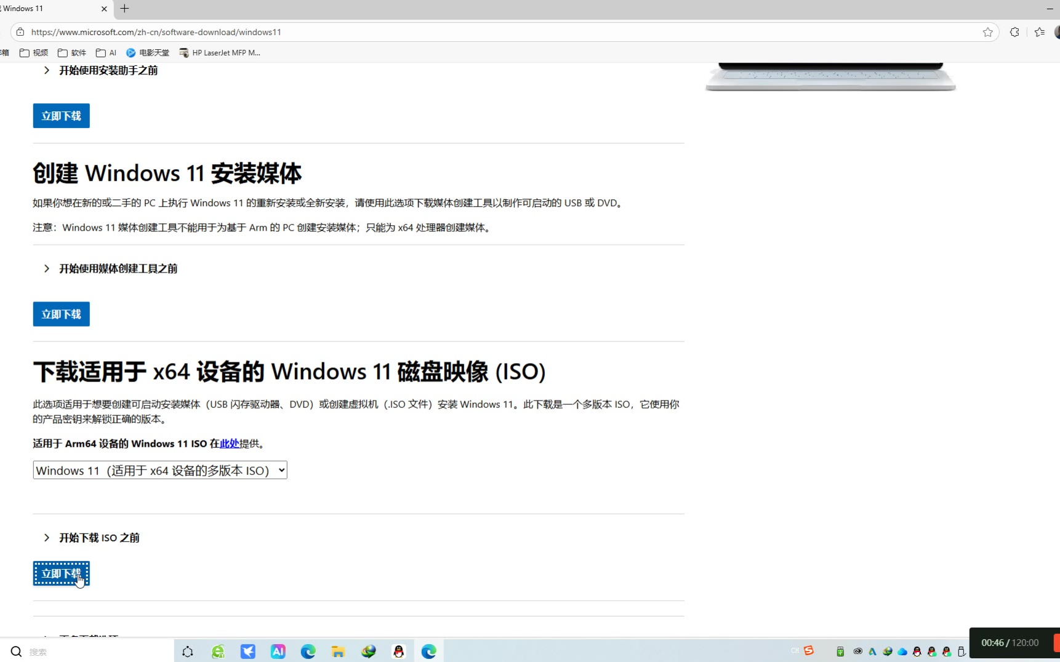The width and height of the screenshot is (1060, 662).
Task: Open the browser extensions menu
Action: (x=1014, y=32)
